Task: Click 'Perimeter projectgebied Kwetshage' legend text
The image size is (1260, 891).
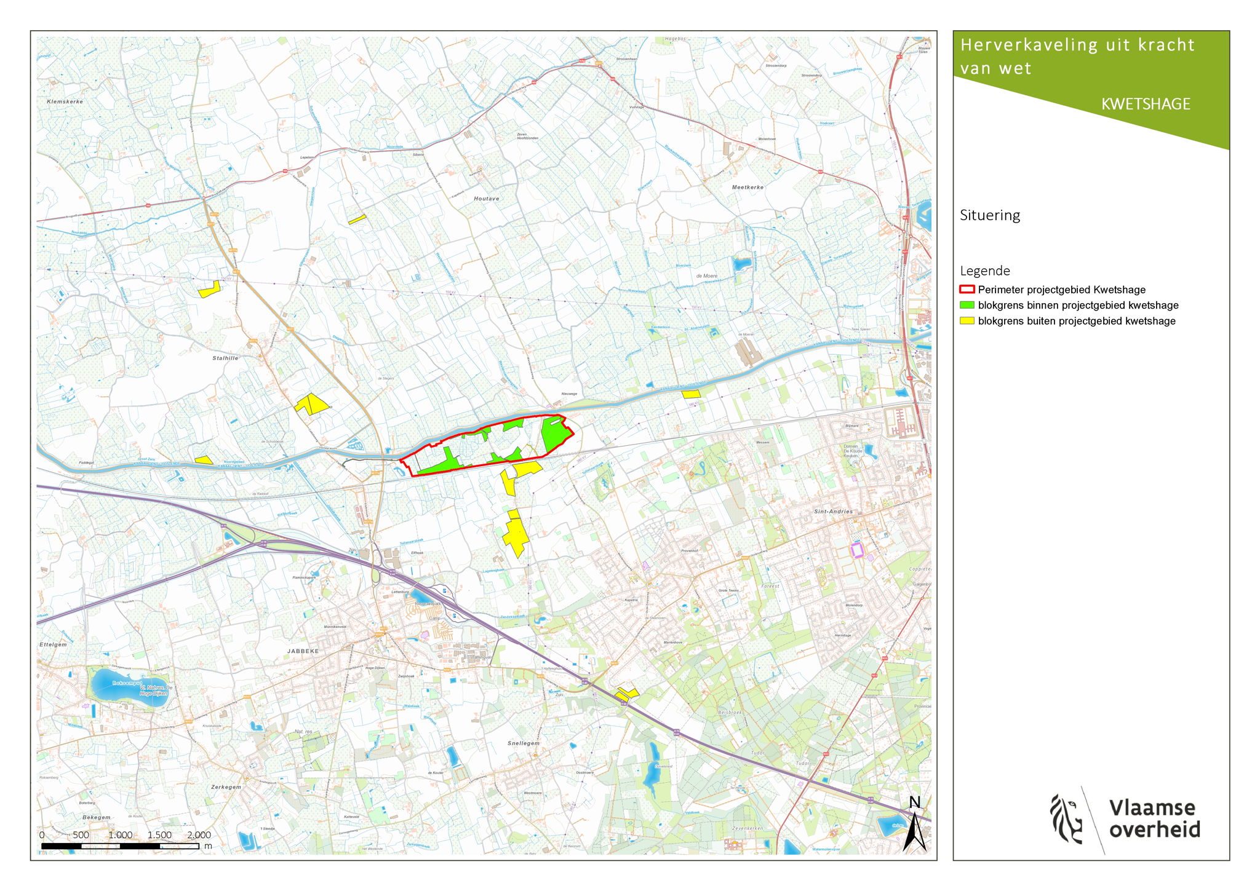Action: (1062, 290)
